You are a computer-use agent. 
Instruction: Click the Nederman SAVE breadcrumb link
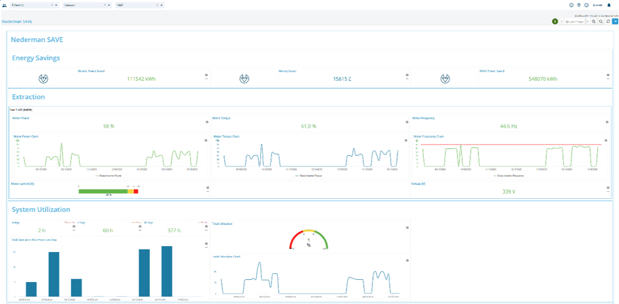[x=17, y=21]
